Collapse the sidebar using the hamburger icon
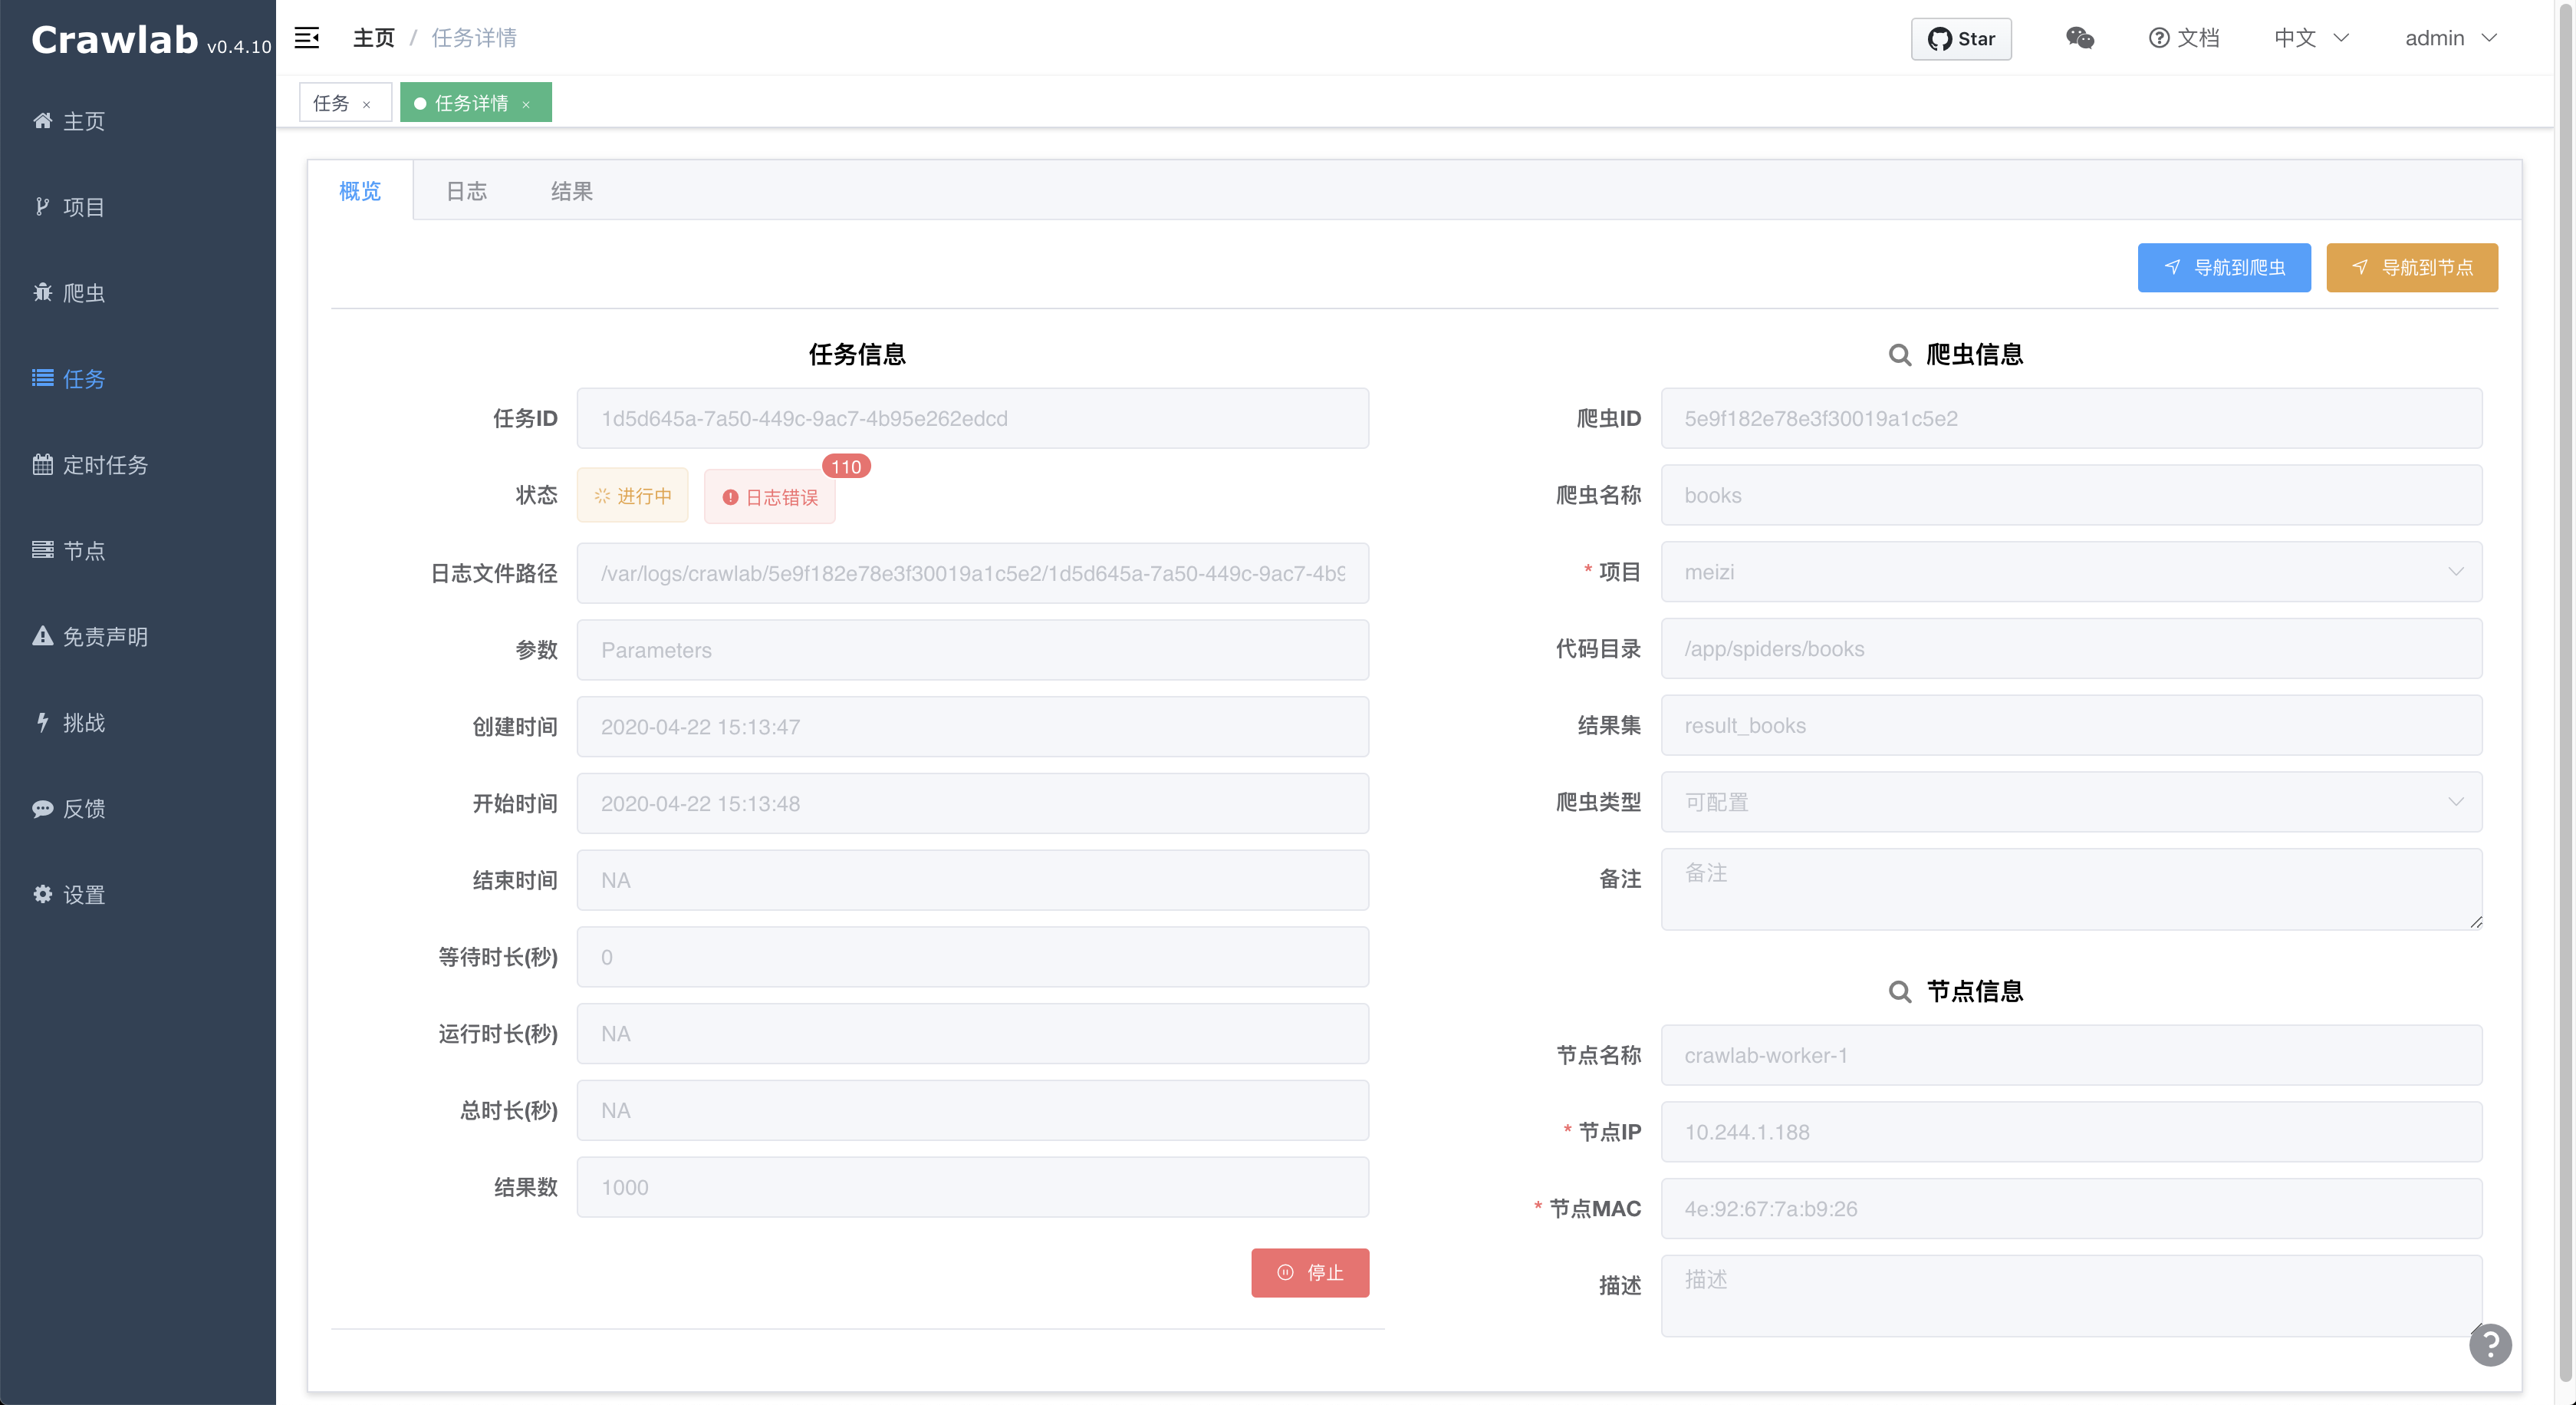This screenshot has height=1405, width=2576. click(307, 38)
